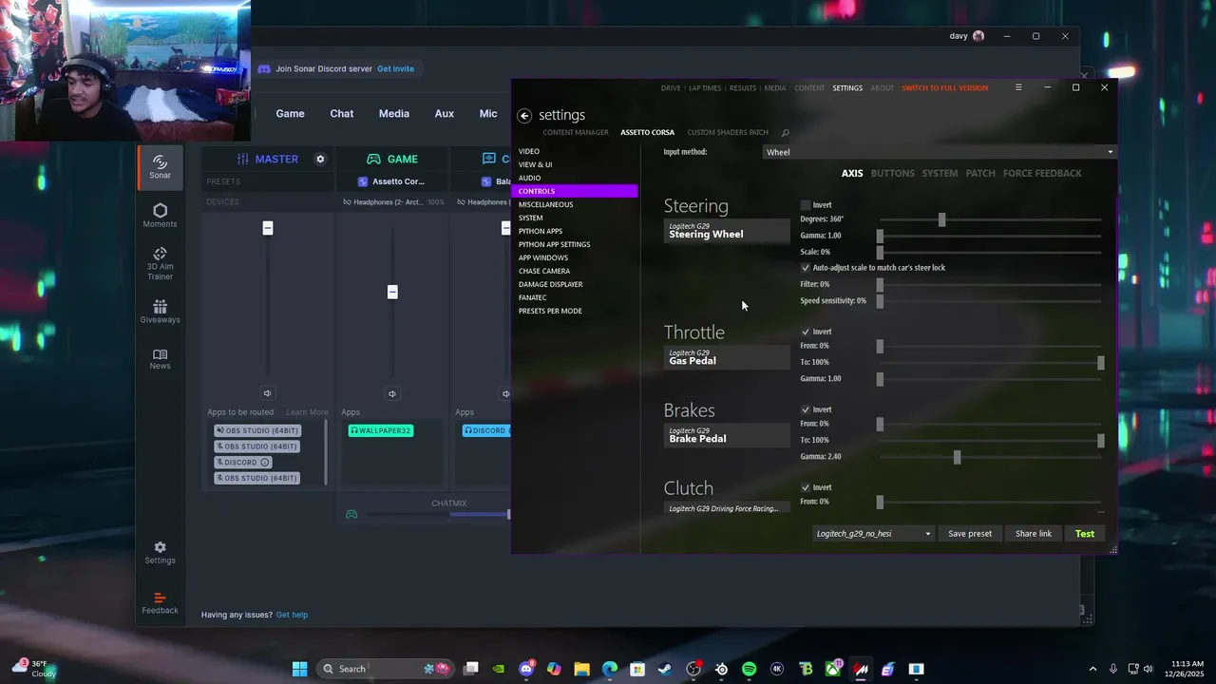The image size is (1216, 684).
Task: Click Share link button
Action: (x=1034, y=534)
